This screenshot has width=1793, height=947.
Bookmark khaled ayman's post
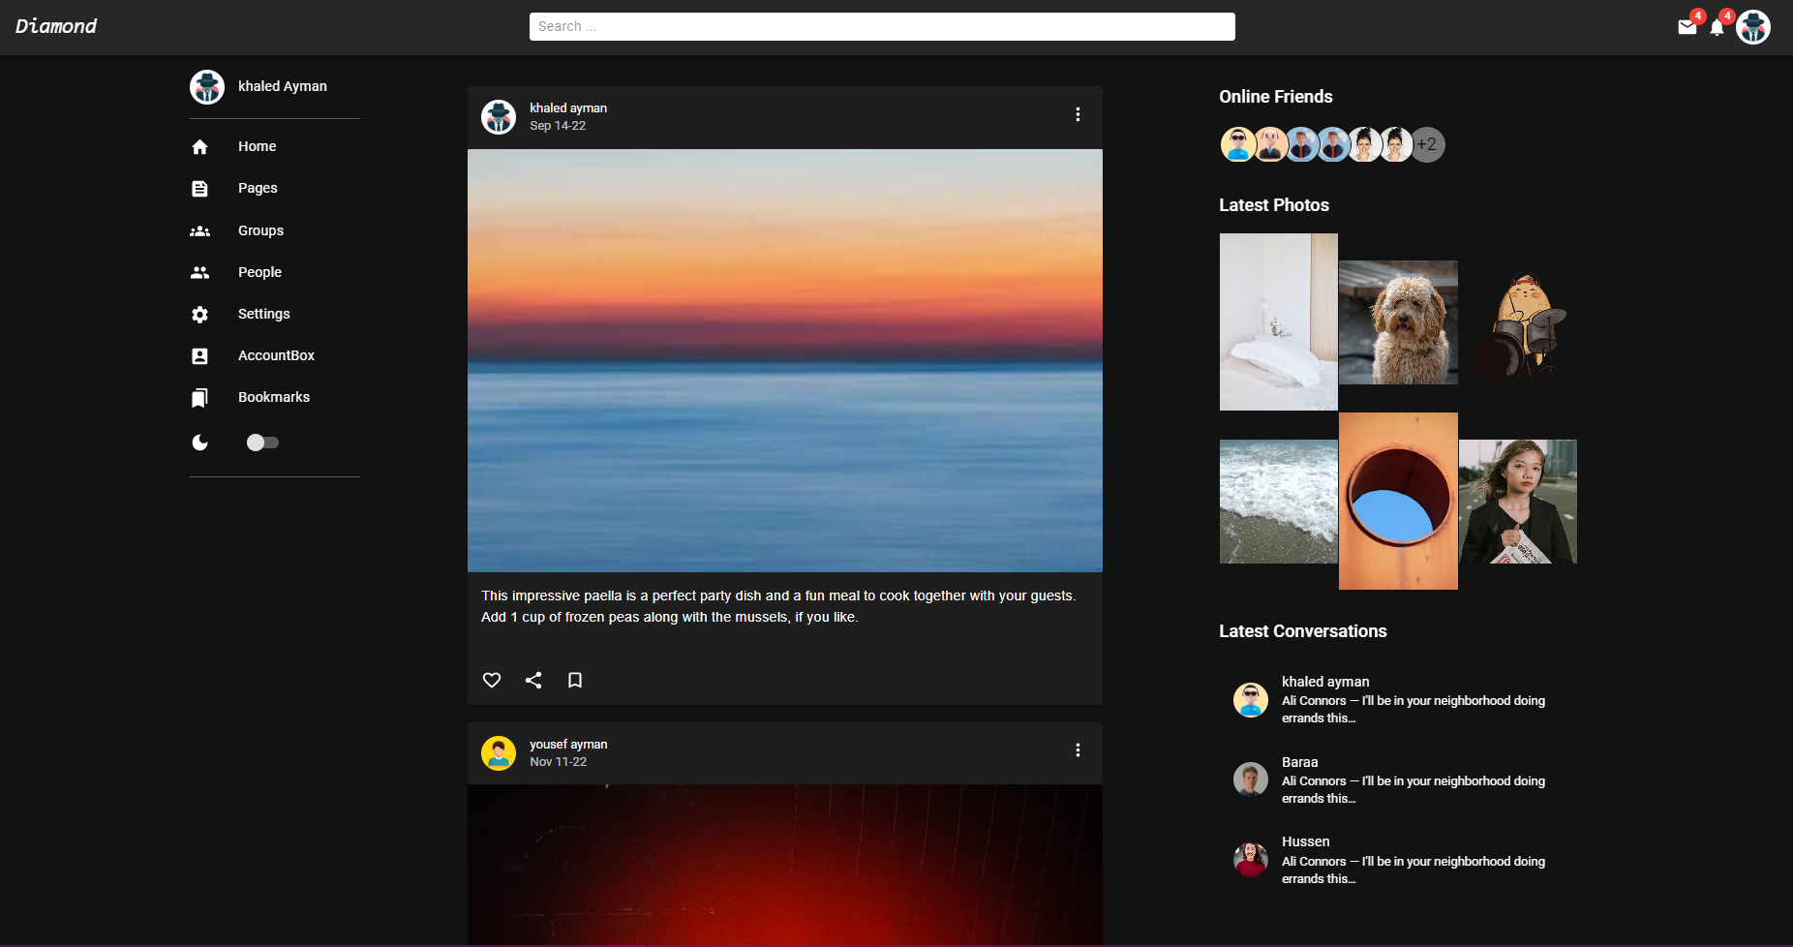tap(575, 680)
